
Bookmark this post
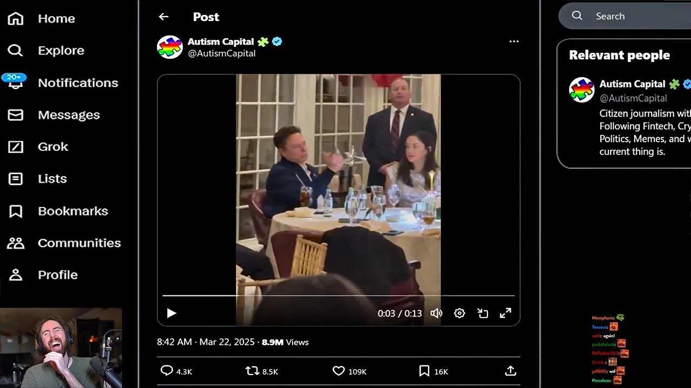tap(424, 371)
